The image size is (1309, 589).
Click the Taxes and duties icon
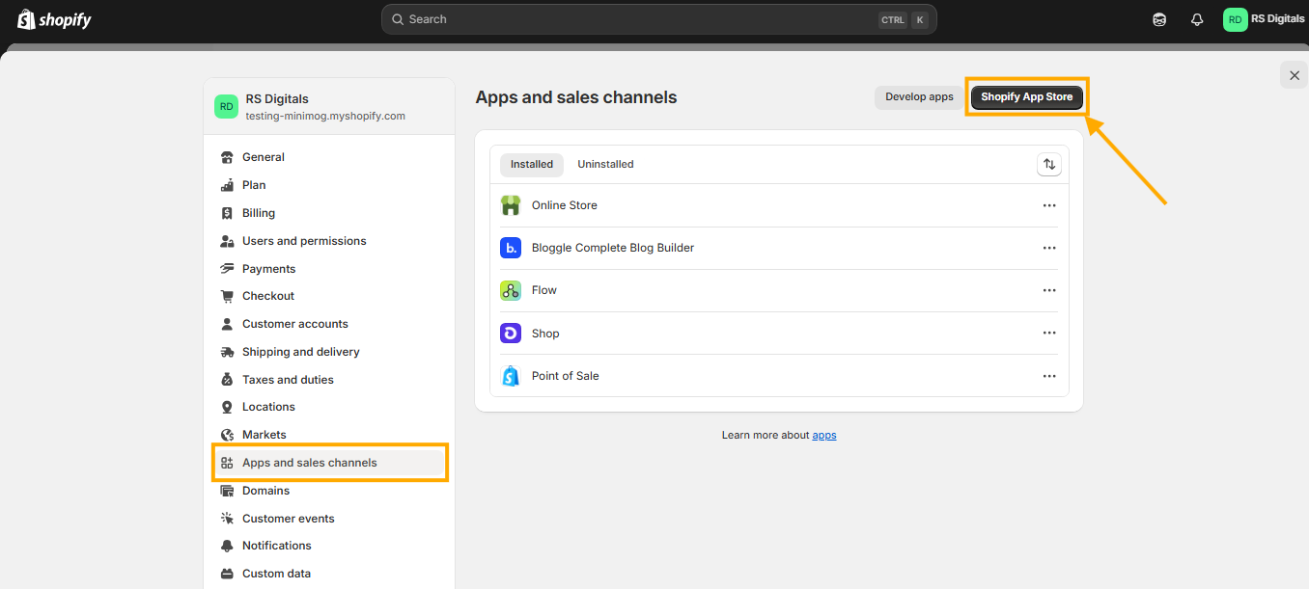(x=227, y=380)
